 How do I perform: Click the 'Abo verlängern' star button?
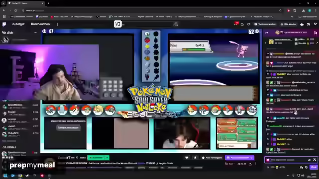(x=211, y=158)
